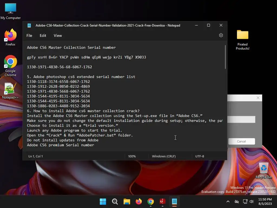
Task: Click the 'Choose to install it as a' line
Action: (x=72, y=126)
